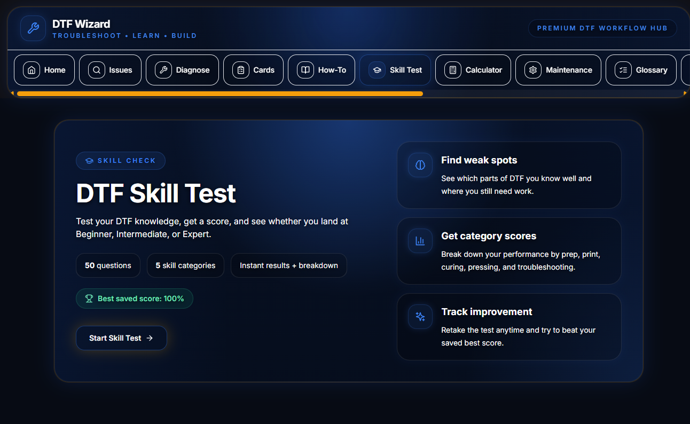Click the brain icon on Find weak spots
The image size is (690, 424).
point(420,165)
